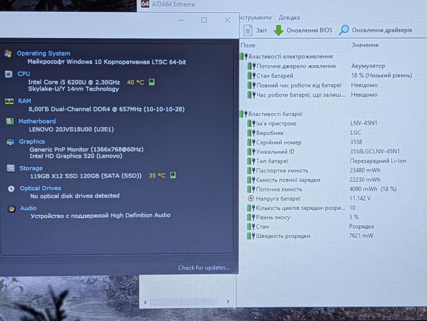Click the AIDA64 Extreme title bar logo
Viewport: 427px width, 321px height.
pos(145,4)
